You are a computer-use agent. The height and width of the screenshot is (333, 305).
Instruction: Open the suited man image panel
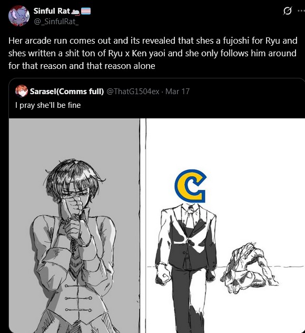tap(225, 226)
